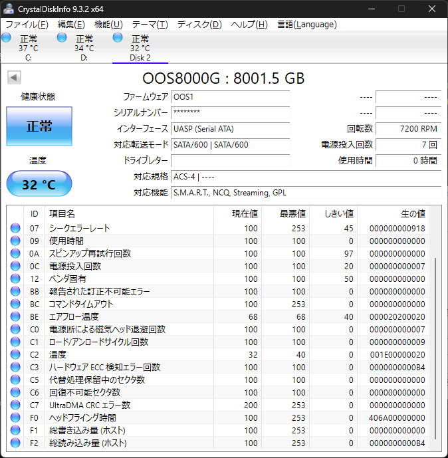Open the テーマ(T) menu
The width and height of the screenshot is (448, 458).
point(150,25)
